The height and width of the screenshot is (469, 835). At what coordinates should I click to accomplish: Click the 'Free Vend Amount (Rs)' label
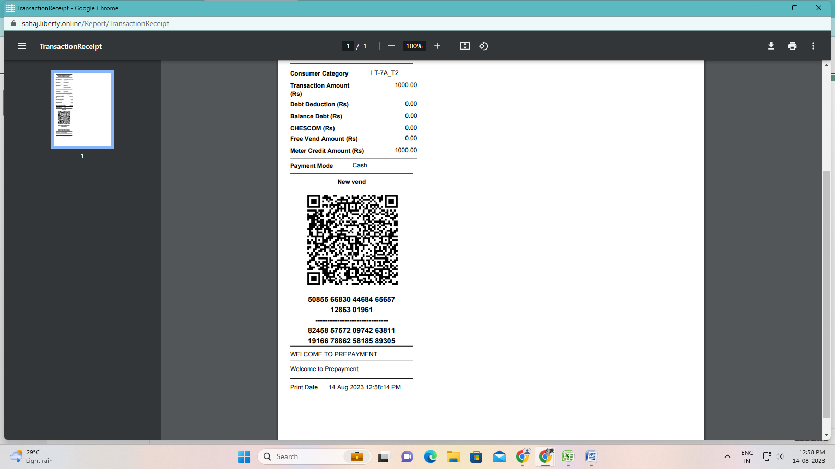tap(324, 139)
